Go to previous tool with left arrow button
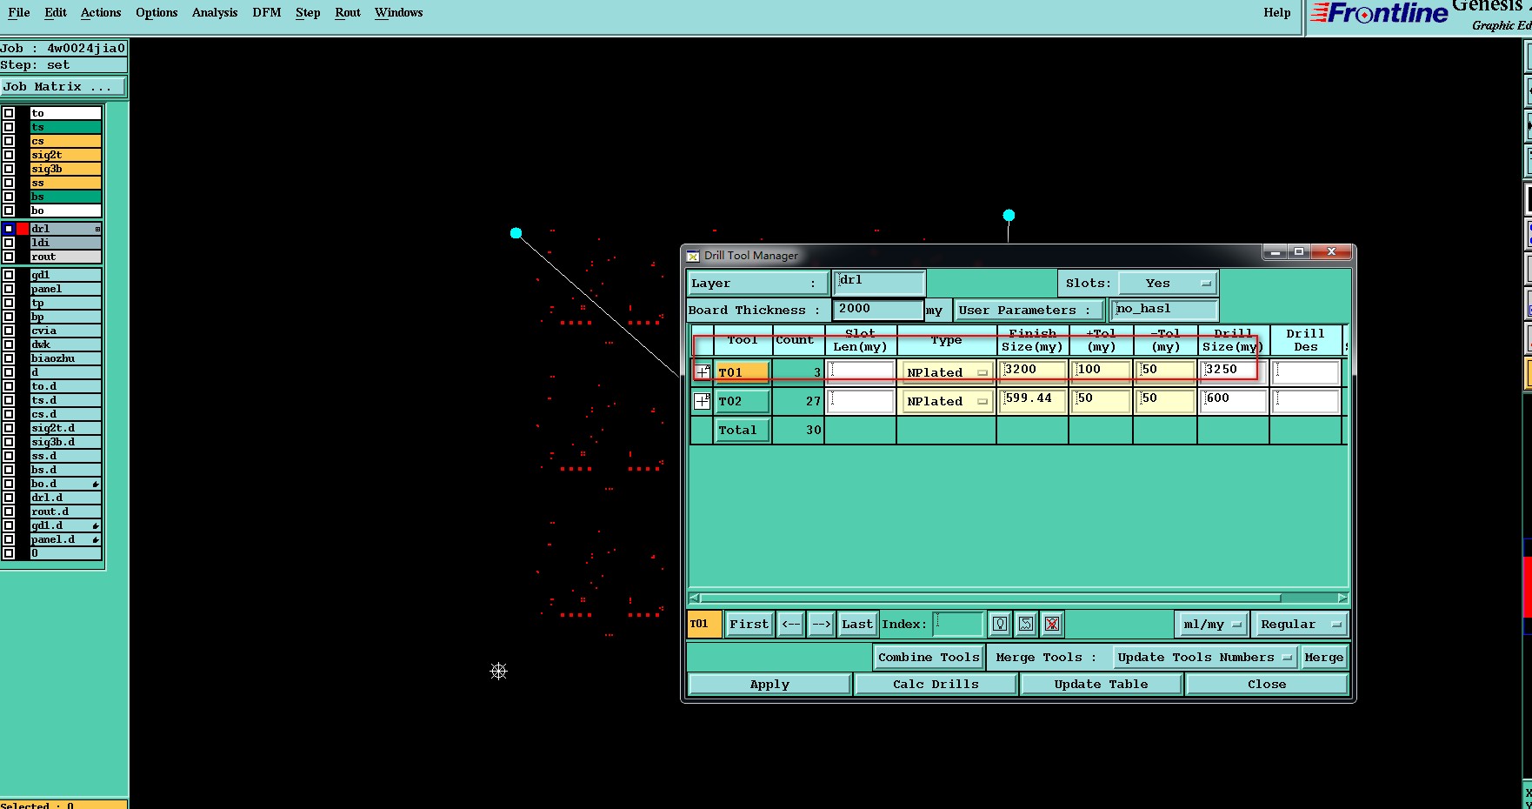 [790, 624]
